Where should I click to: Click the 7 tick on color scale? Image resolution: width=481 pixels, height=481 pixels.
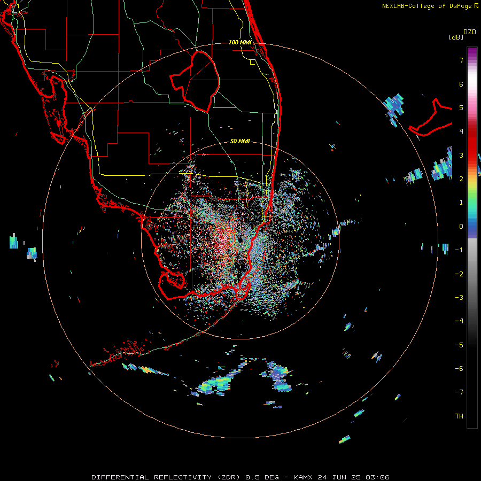[461, 60]
